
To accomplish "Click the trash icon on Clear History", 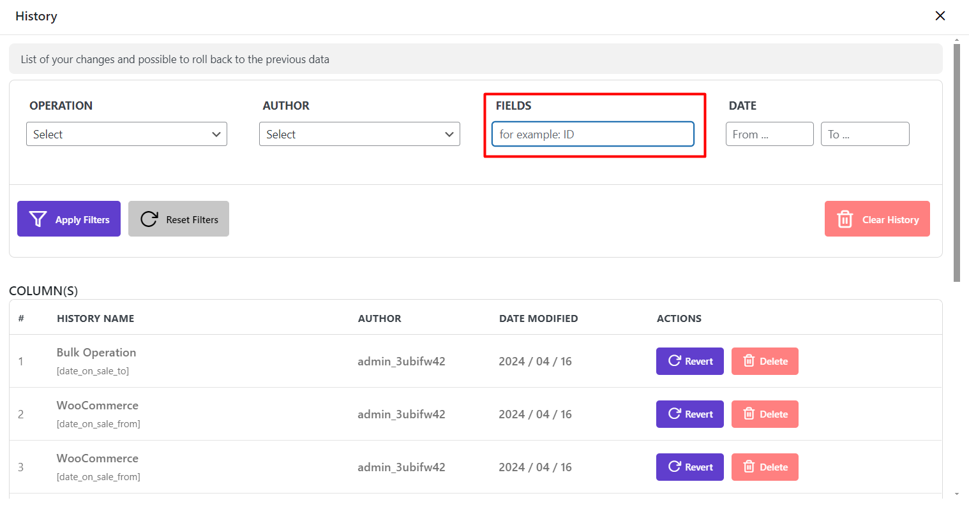I will click(845, 219).
